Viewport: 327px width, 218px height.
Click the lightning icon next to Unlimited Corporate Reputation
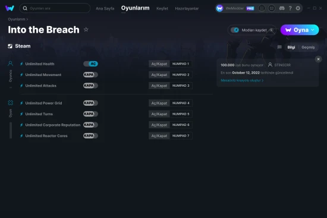point(21,125)
